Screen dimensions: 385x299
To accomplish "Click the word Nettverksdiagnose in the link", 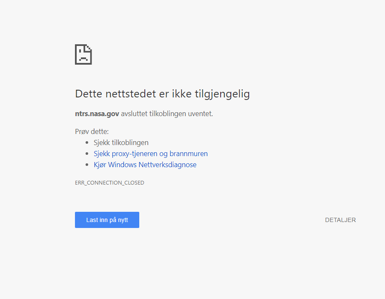I will (x=167, y=165).
